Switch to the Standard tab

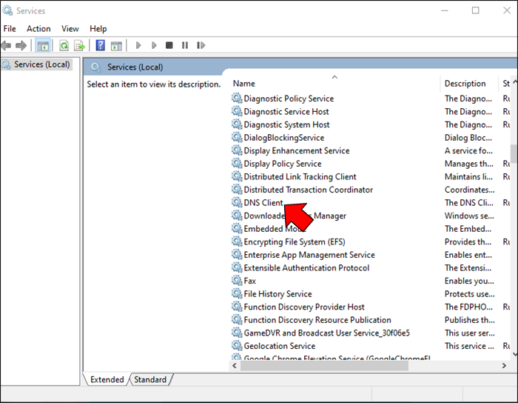150,379
